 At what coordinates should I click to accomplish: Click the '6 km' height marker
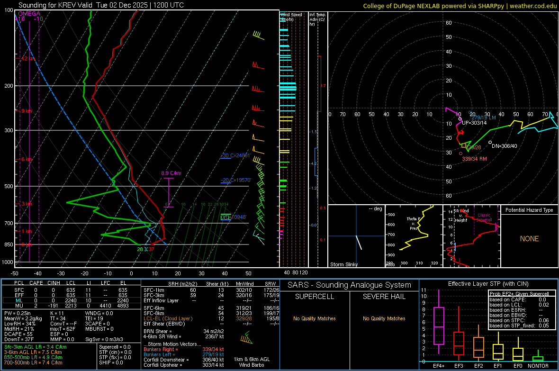click(27, 159)
